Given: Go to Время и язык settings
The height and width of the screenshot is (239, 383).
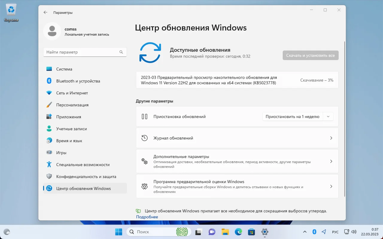Looking at the screenshot, I should 85,141.
